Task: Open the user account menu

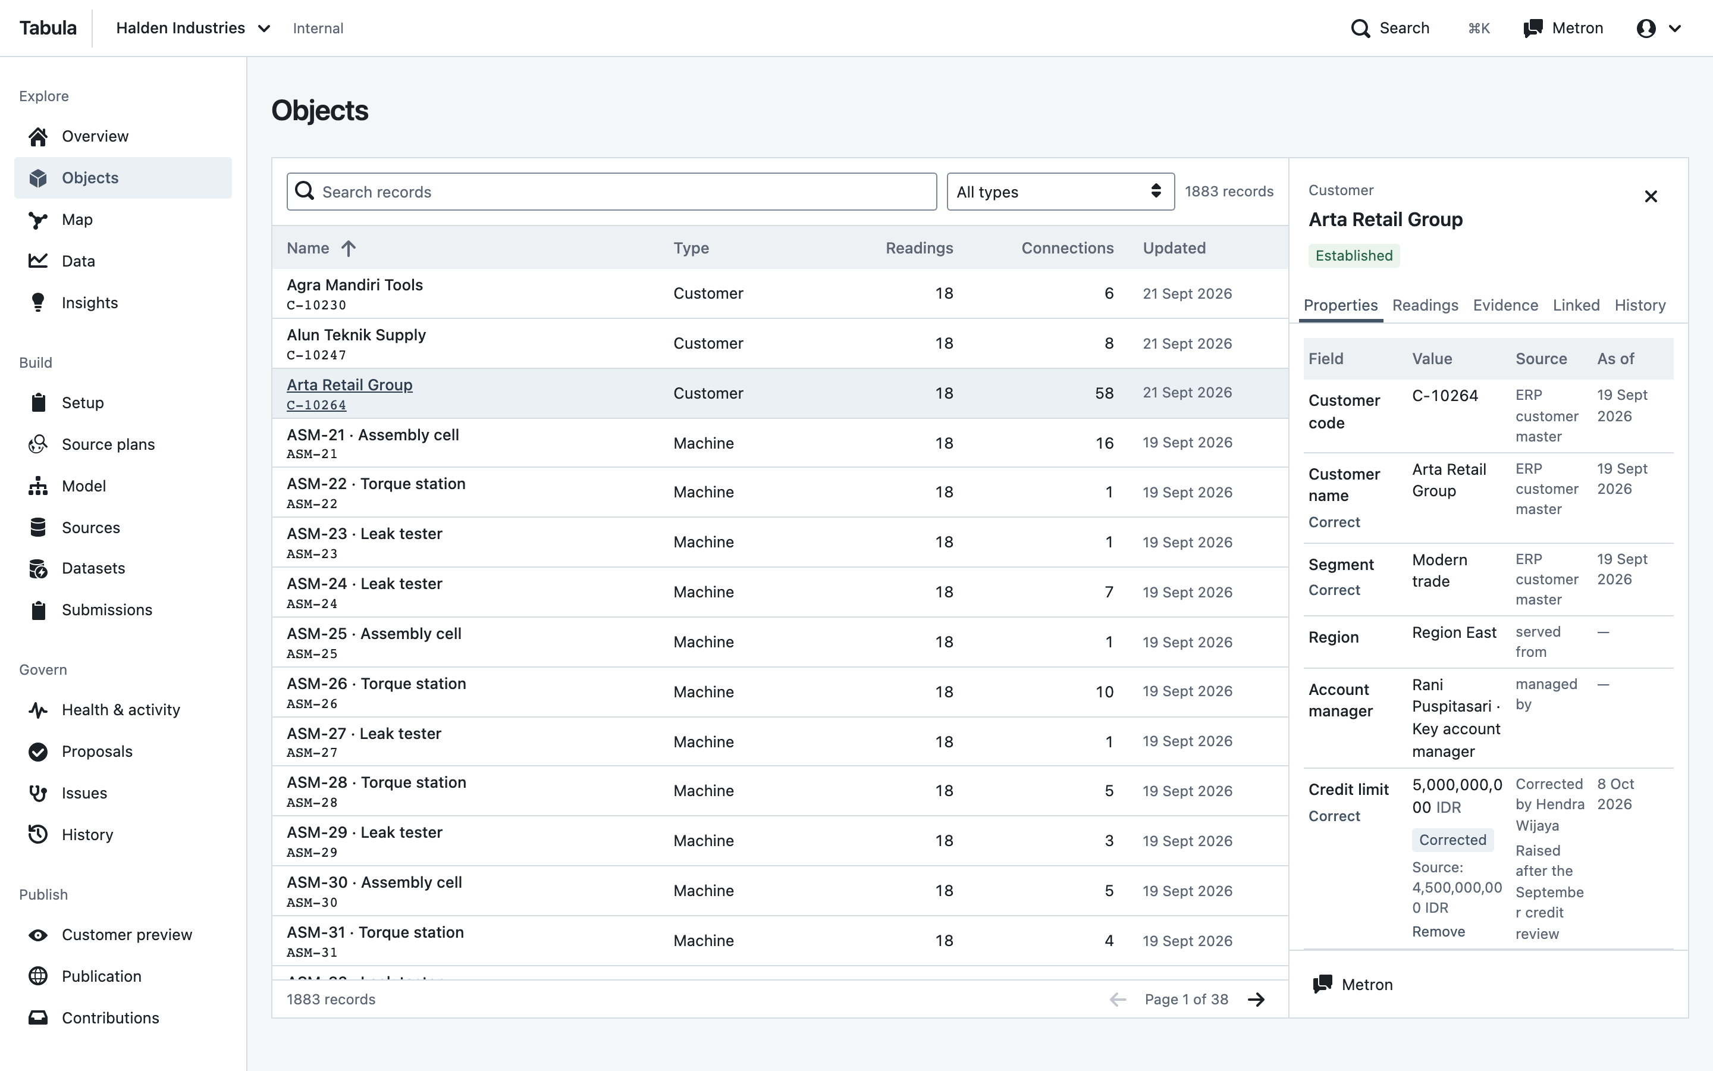Action: pos(1658,29)
